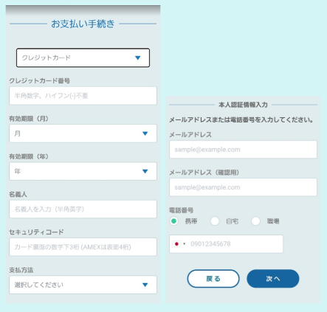Click the 名義人 cardholder name field
Screen dimensions: 327x312
pos(83,209)
